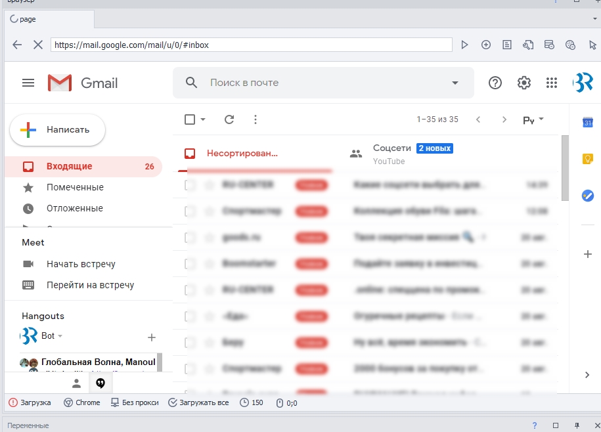Open the Bot Hangouts status dropdown
Image resolution: width=601 pixels, height=432 pixels.
coord(60,336)
